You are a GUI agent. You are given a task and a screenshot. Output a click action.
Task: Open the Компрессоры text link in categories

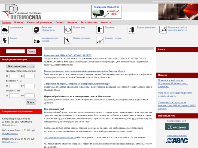[16, 27]
